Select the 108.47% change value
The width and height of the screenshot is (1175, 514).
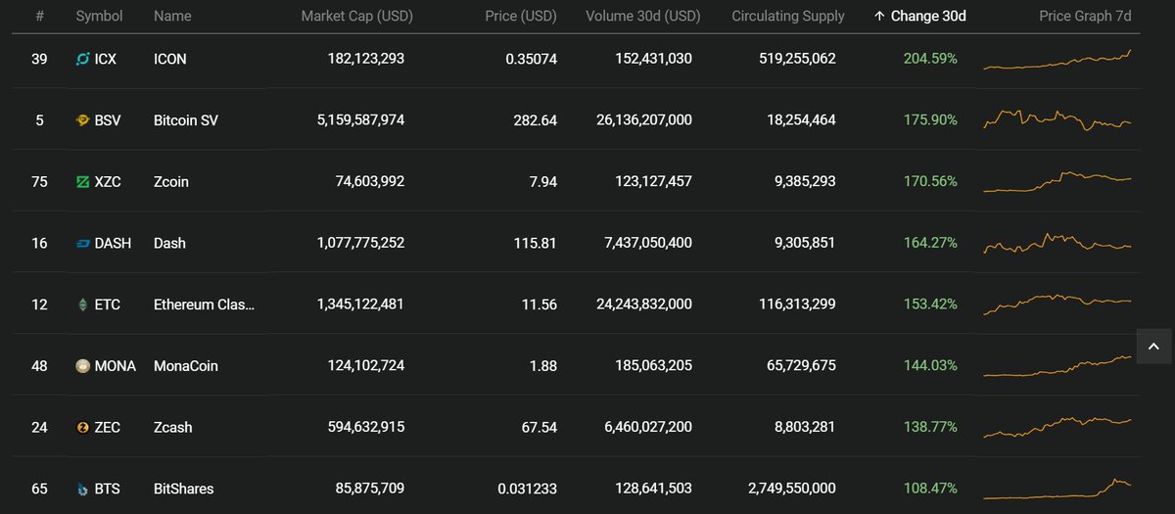[930, 489]
